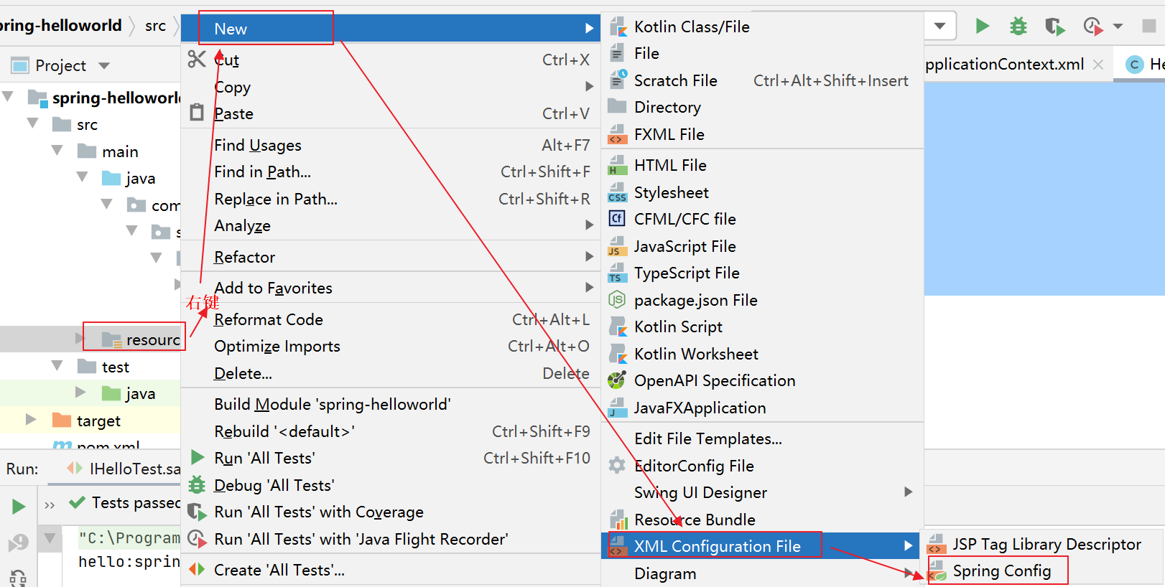Select the Diagram menu entry
Viewport: 1165px width, 587px height.
pos(762,573)
